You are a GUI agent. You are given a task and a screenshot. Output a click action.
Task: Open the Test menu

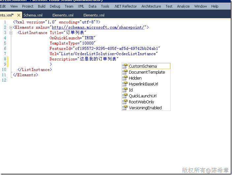(169, 6)
